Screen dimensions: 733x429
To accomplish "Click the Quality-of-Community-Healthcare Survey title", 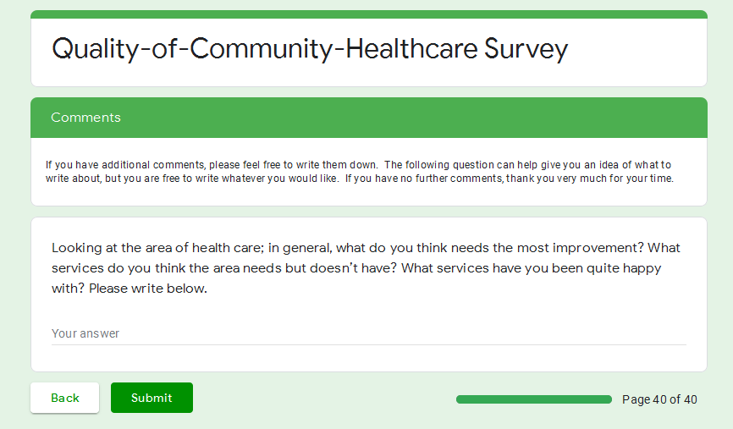I will pyautogui.click(x=310, y=49).
